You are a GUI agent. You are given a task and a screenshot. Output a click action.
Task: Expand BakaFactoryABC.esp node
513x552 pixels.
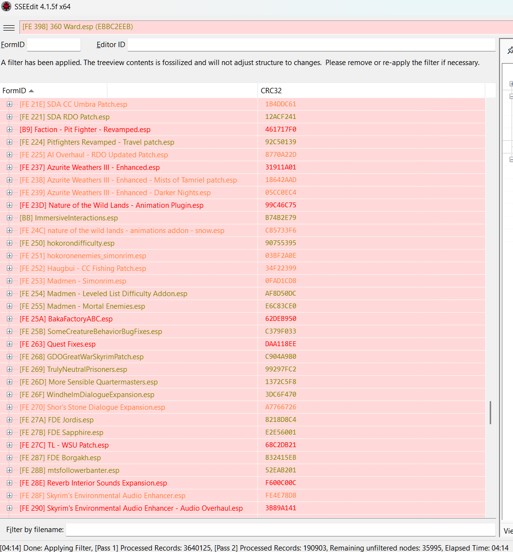(10, 319)
